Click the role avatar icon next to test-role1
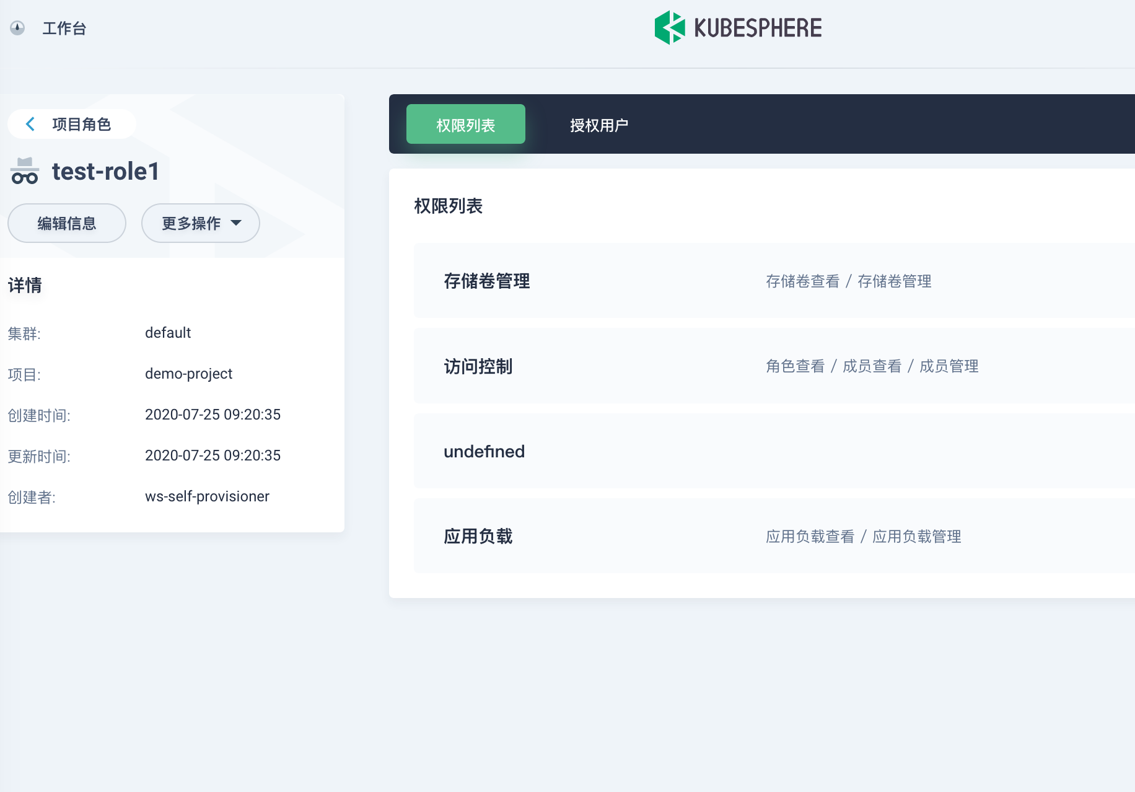 [25, 171]
